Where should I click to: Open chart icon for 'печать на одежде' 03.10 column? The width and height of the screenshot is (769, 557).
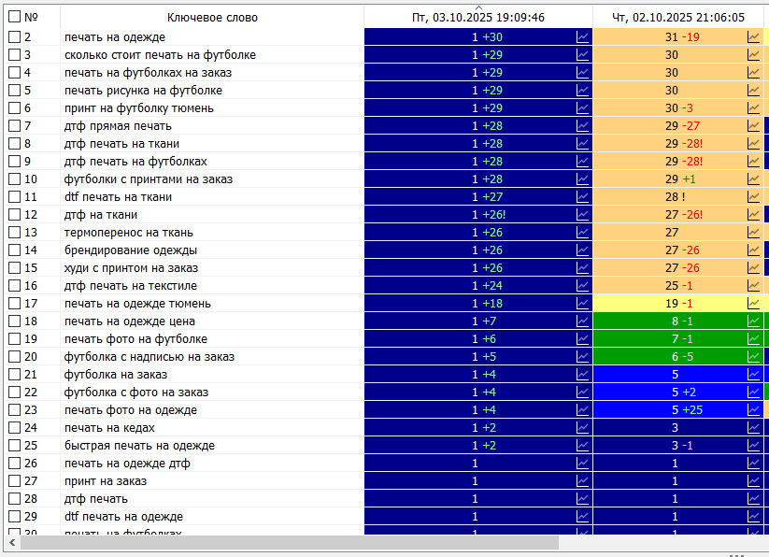(x=583, y=37)
